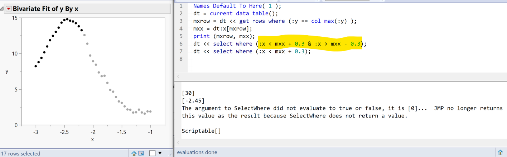Click the y axis label of the plot

7,71
